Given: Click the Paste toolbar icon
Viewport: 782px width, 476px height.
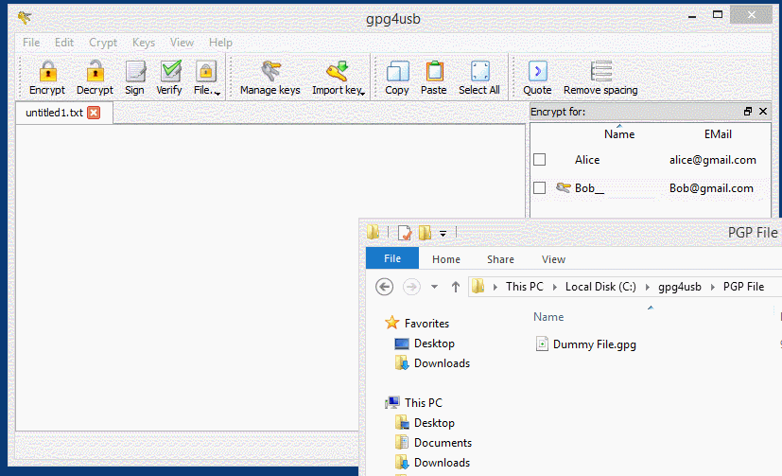Looking at the screenshot, I should (x=434, y=71).
